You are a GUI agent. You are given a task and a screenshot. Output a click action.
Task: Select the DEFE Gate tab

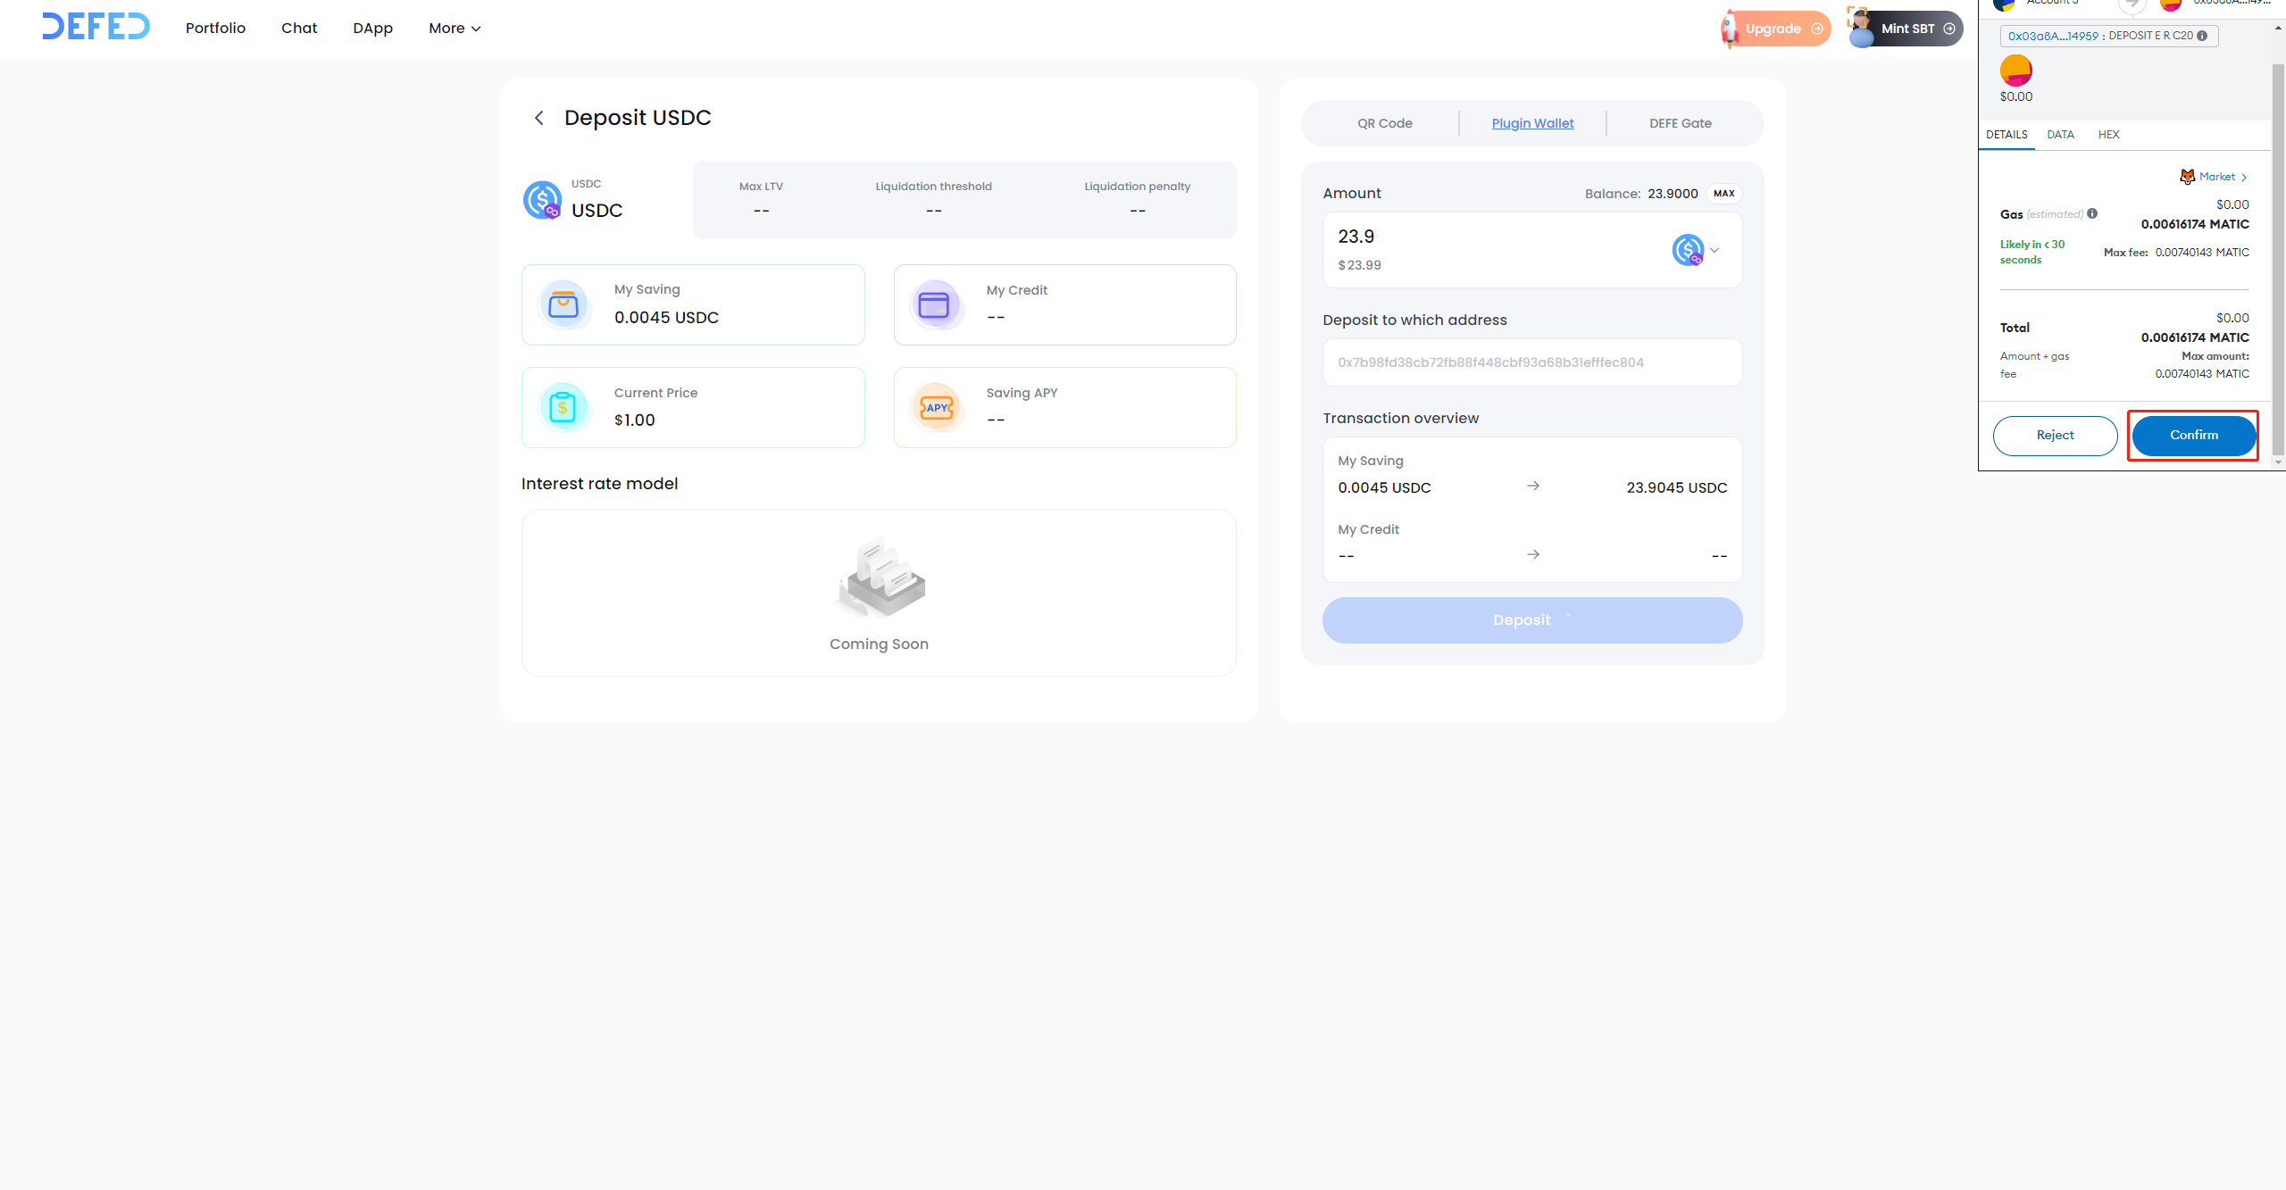click(1680, 123)
